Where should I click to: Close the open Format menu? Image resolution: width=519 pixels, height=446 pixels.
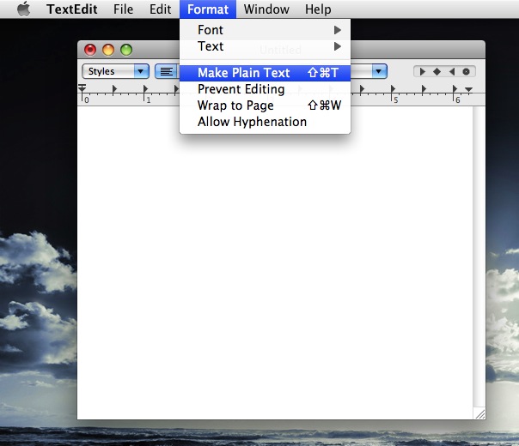(x=208, y=9)
